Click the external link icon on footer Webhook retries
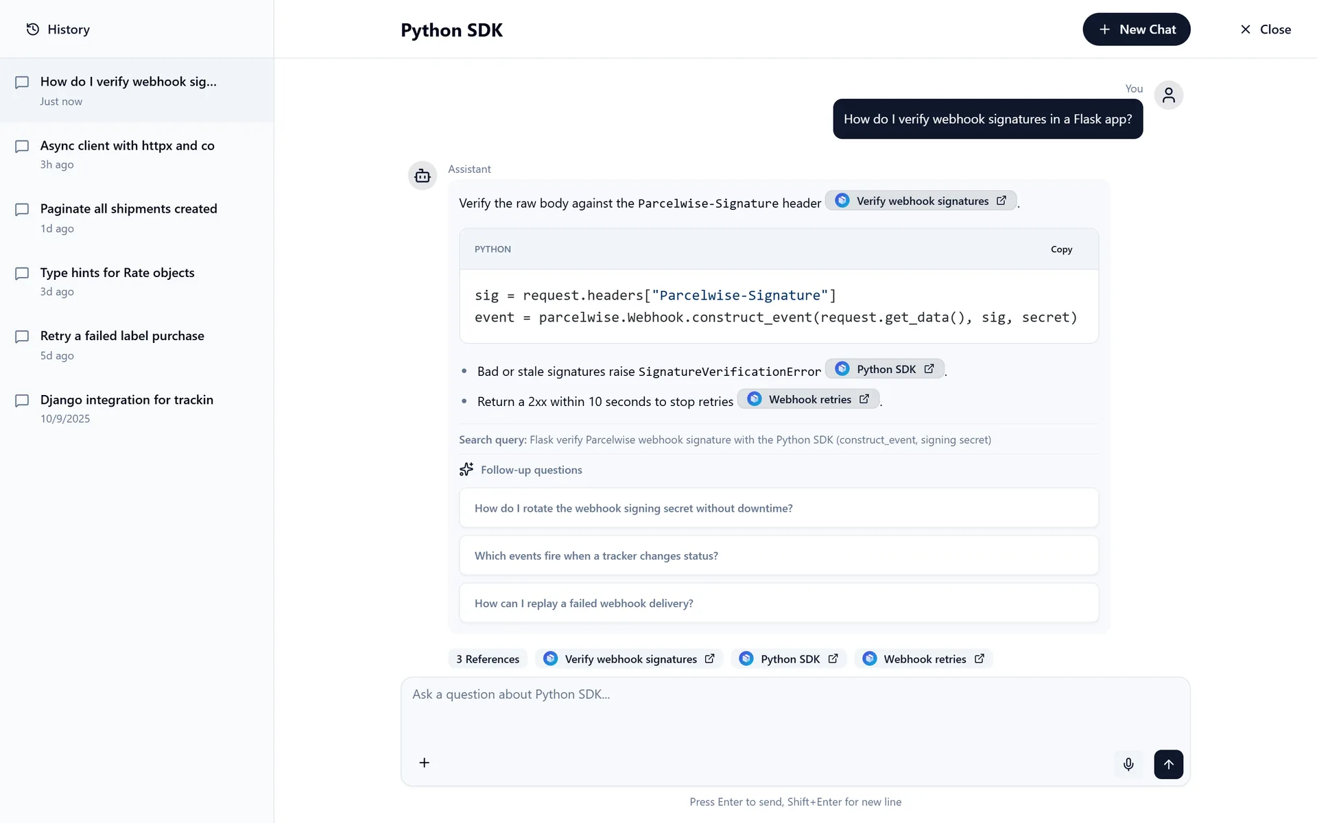The width and height of the screenshot is (1317, 823). coord(980,658)
